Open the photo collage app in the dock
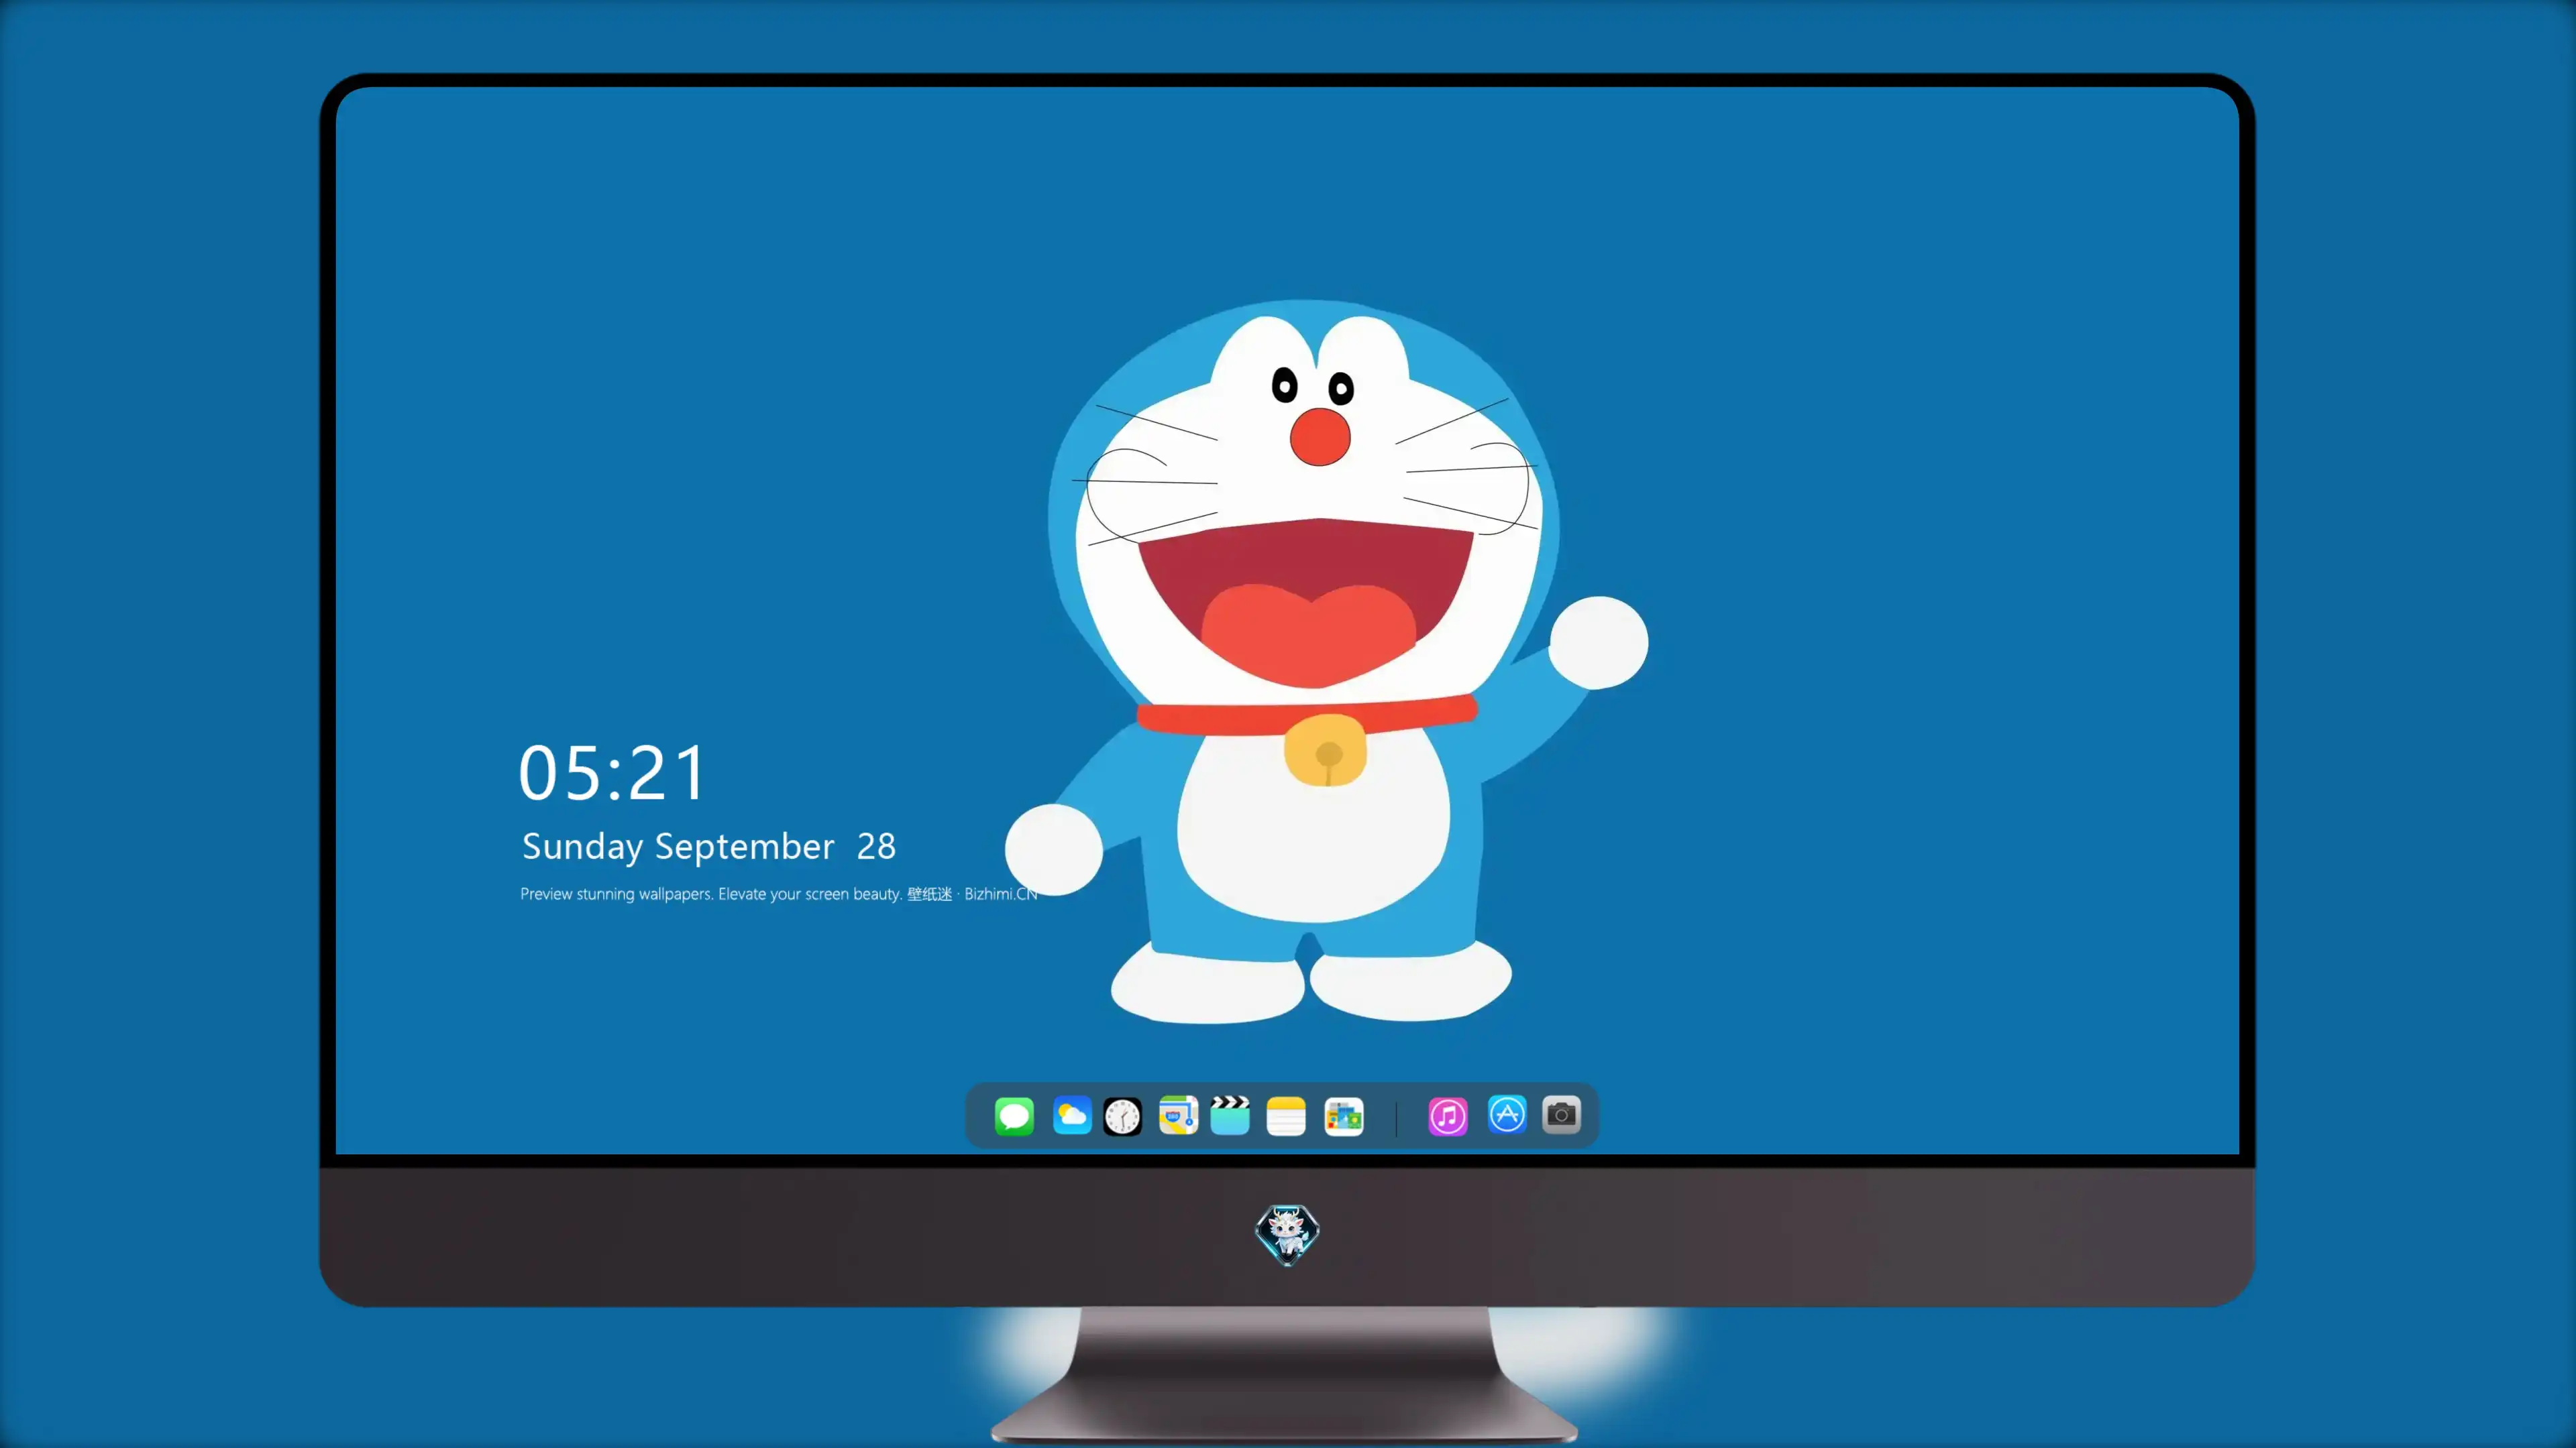The image size is (2576, 1448). click(1343, 1116)
